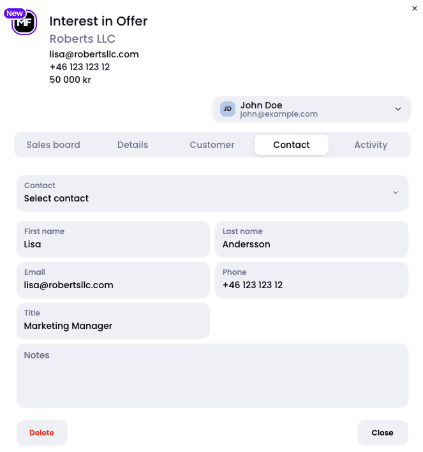Close the dialog with the X icon
This screenshot has height=452, width=423.
click(x=415, y=8)
